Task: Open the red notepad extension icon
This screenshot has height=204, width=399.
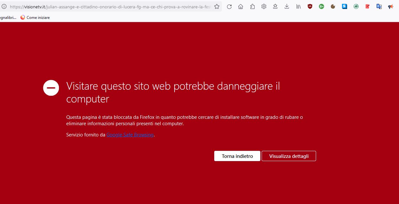Action: [x=368, y=6]
